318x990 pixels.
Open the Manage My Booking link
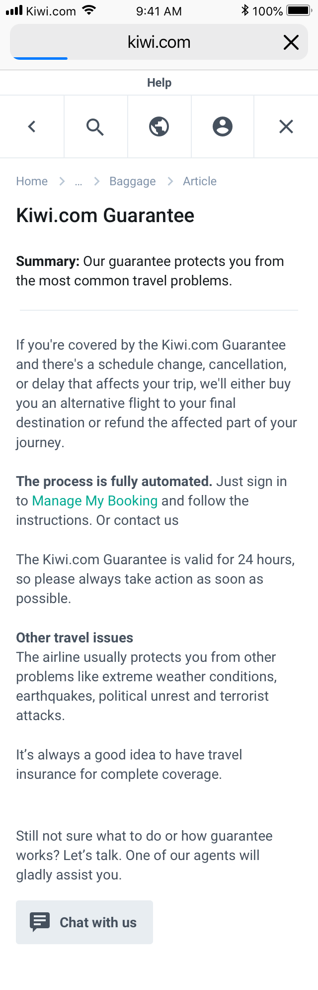(94, 500)
